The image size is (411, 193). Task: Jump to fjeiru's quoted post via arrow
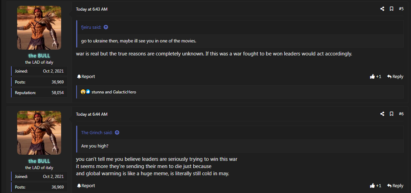pyautogui.click(x=106, y=27)
